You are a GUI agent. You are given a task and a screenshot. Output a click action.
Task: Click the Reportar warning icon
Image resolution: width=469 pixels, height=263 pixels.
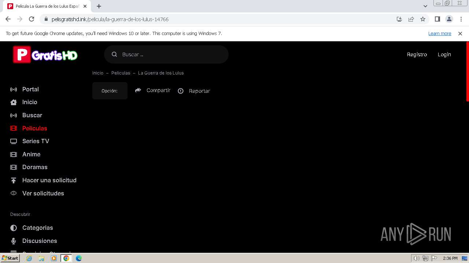(181, 91)
